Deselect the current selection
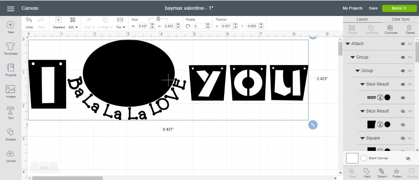Image resolution: width=419 pixels, height=180 pixels. coord(59,23)
